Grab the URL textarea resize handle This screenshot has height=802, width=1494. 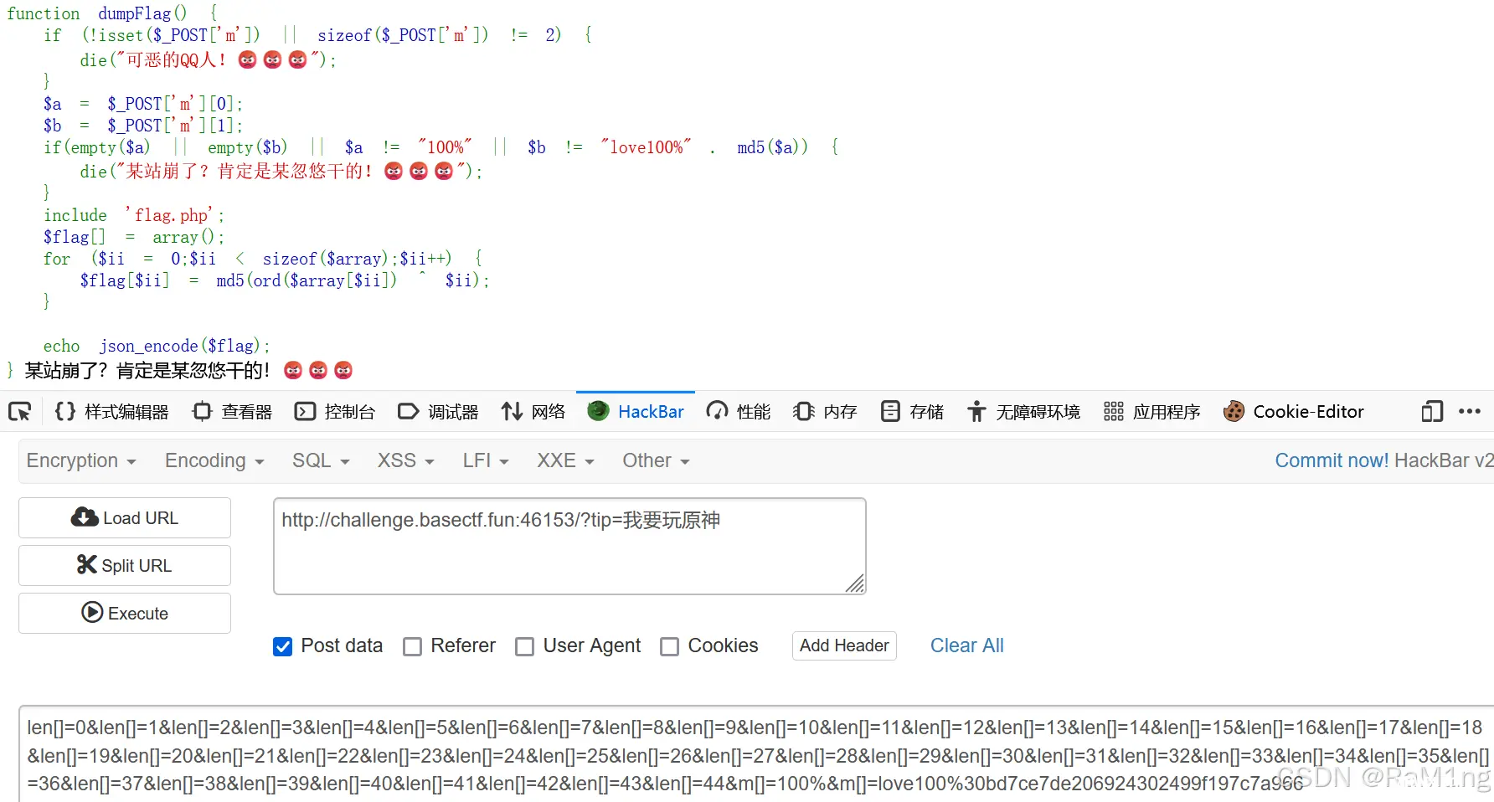pos(855,584)
